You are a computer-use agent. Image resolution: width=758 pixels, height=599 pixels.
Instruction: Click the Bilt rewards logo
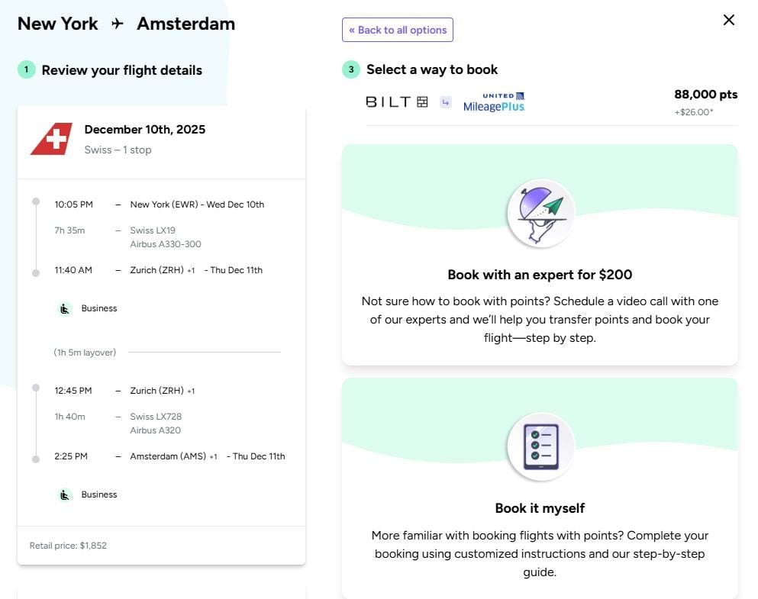point(396,101)
